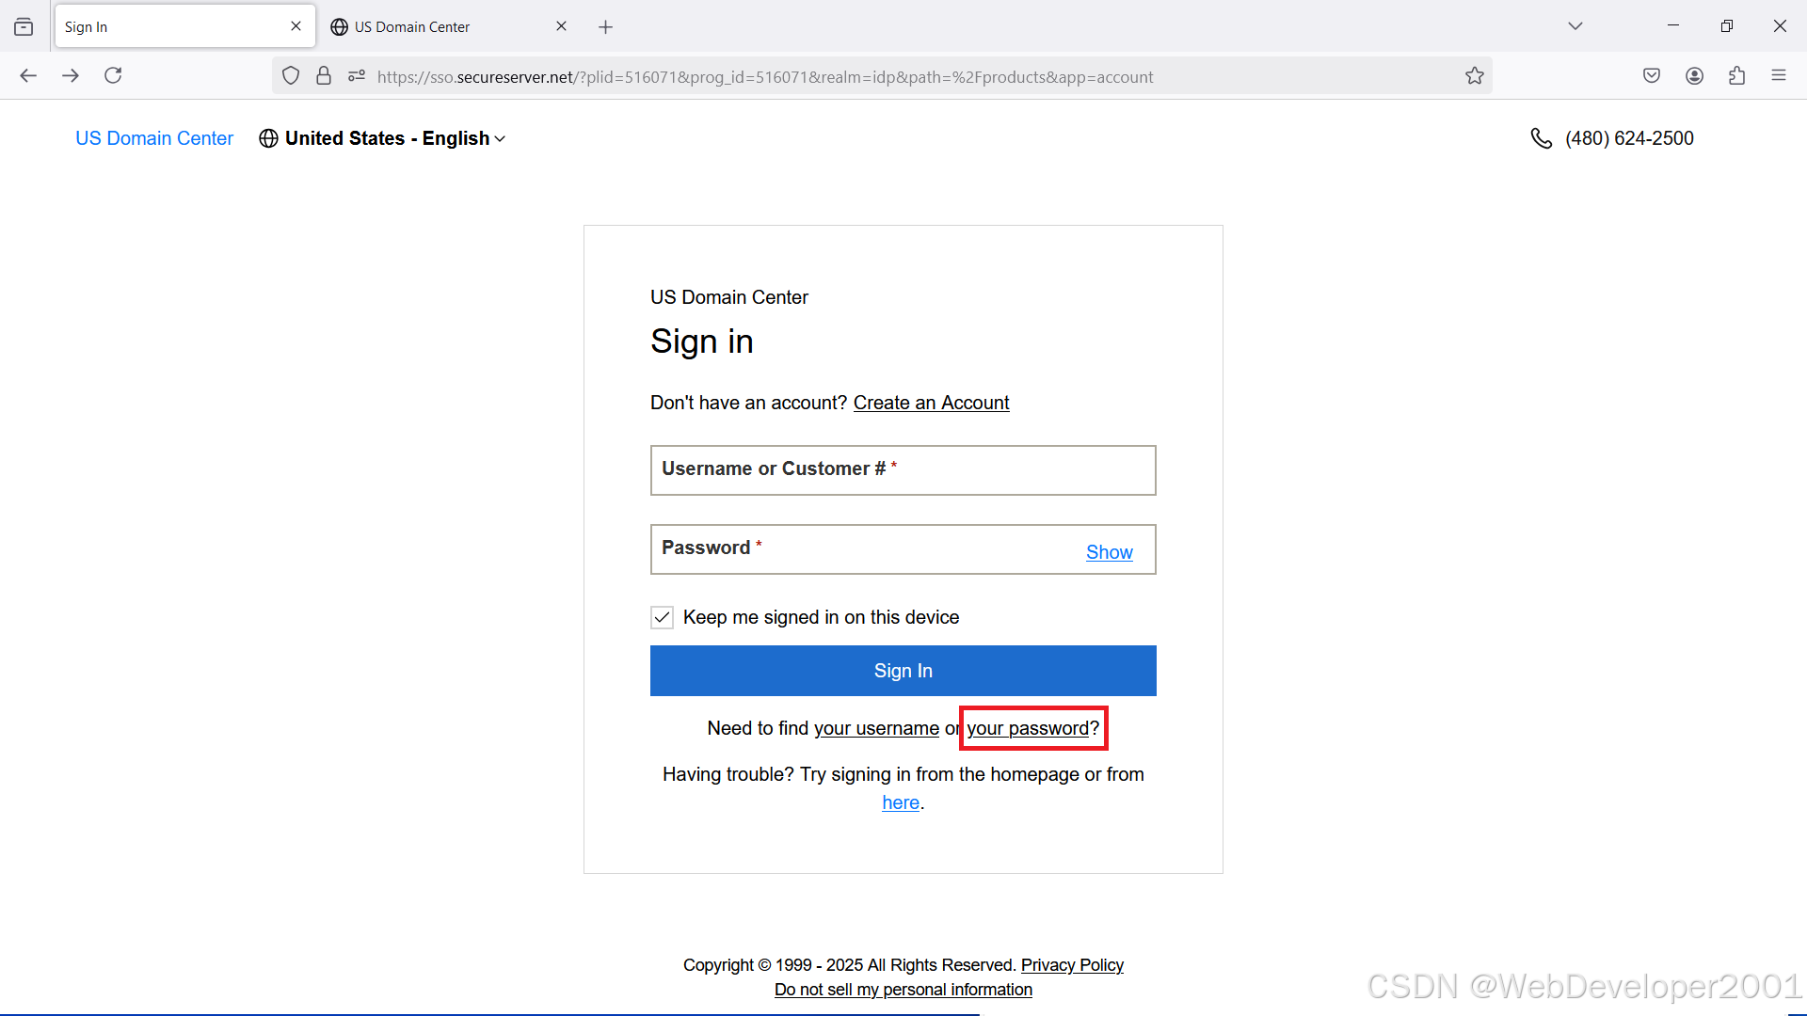
Task: Open the Create an Account link
Action: [x=930, y=403]
